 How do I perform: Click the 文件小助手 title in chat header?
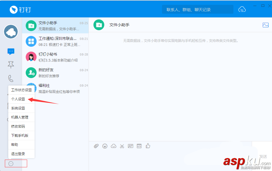pos(119,25)
